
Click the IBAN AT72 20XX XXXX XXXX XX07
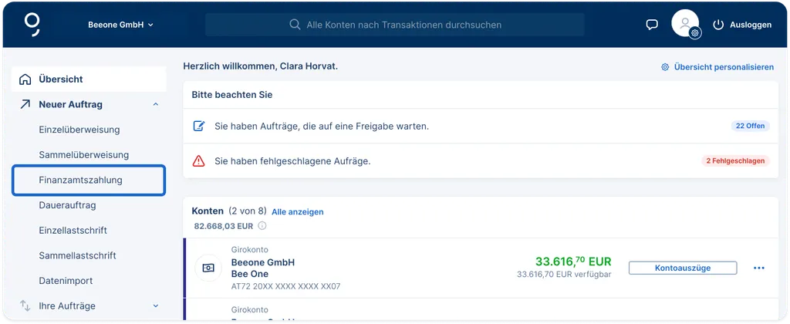[x=285, y=287]
